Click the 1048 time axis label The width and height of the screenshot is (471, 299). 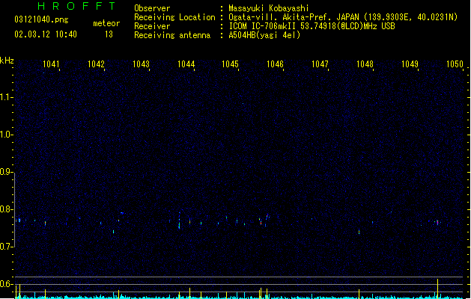[365, 64]
